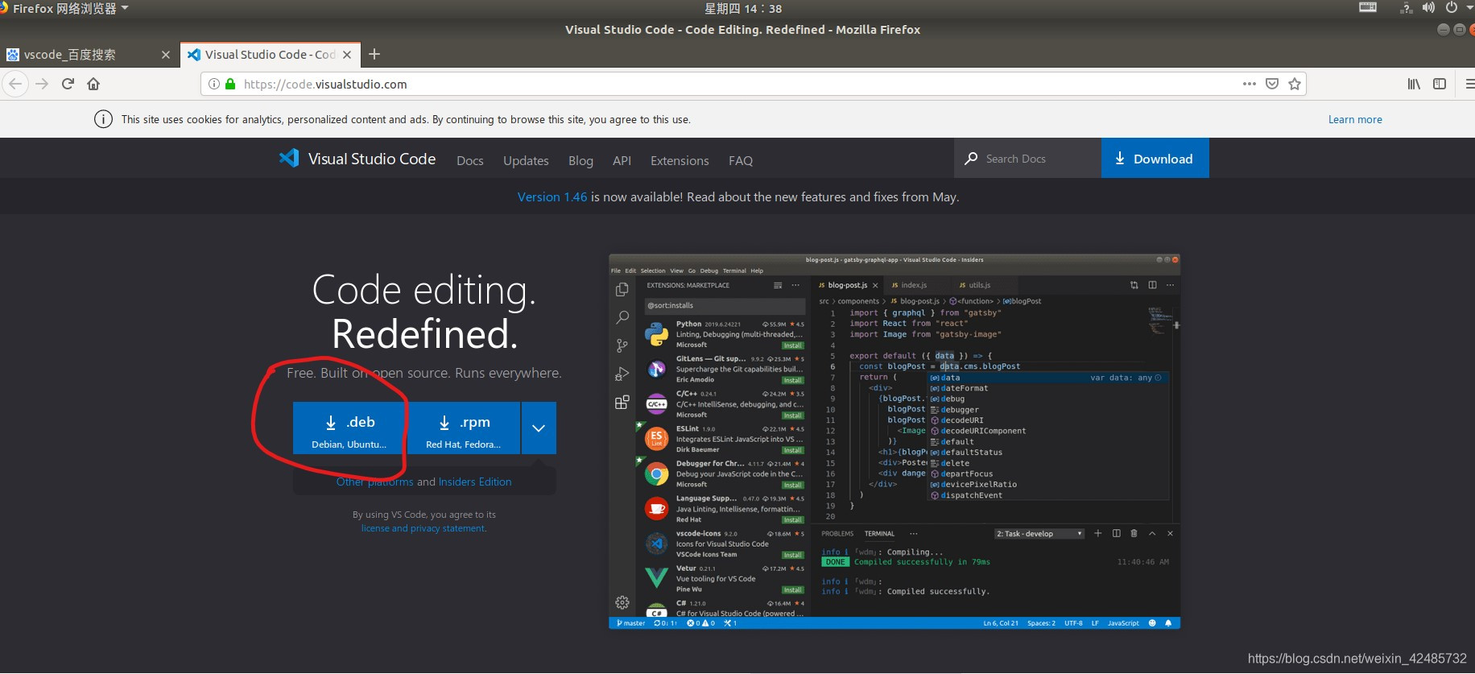Close the vscode Baidu search tab
This screenshot has height=674, width=1475.
(166, 55)
